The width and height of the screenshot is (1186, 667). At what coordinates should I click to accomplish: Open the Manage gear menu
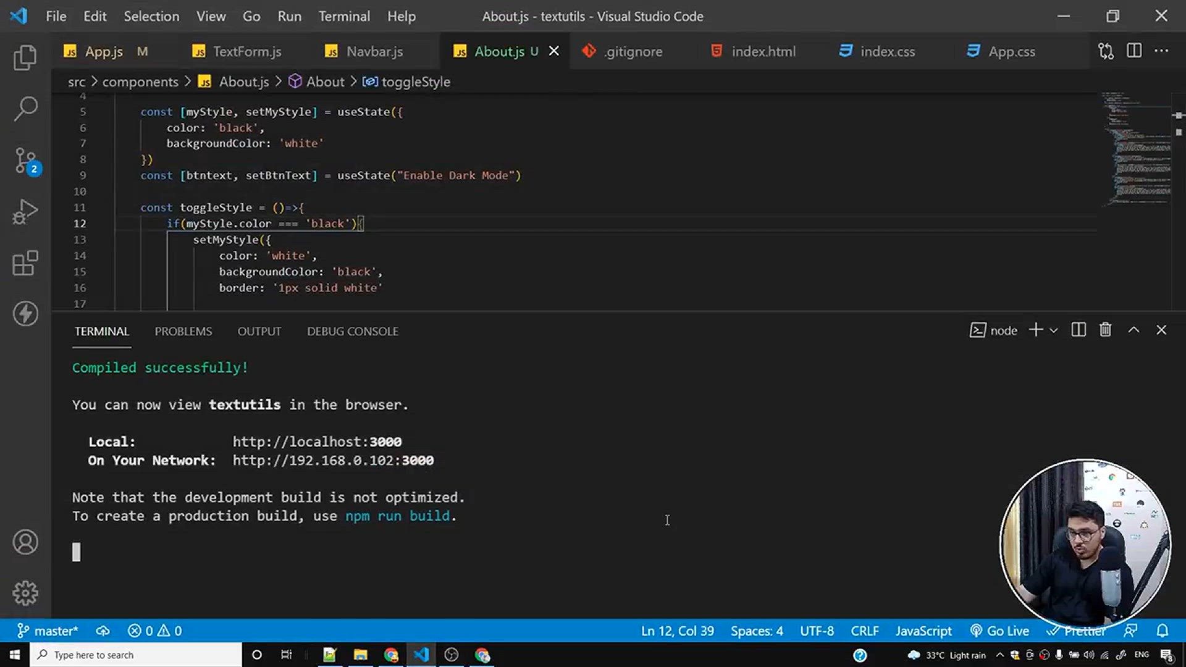25,593
